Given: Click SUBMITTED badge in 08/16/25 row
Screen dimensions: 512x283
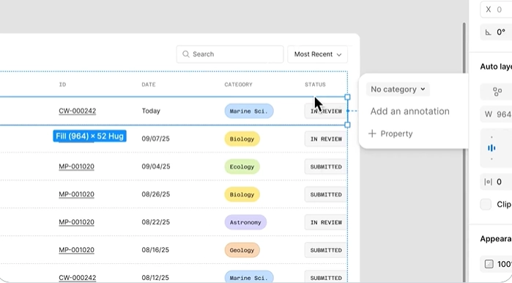Looking at the screenshot, I should 325,250.
